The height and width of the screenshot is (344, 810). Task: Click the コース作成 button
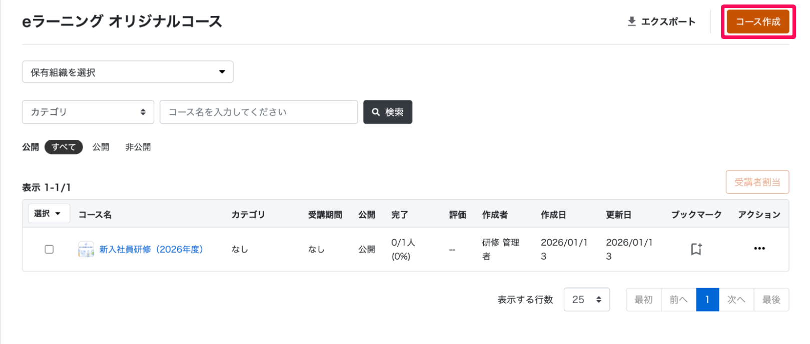click(758, 21)
